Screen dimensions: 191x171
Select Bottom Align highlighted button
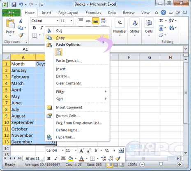[96, 21]
